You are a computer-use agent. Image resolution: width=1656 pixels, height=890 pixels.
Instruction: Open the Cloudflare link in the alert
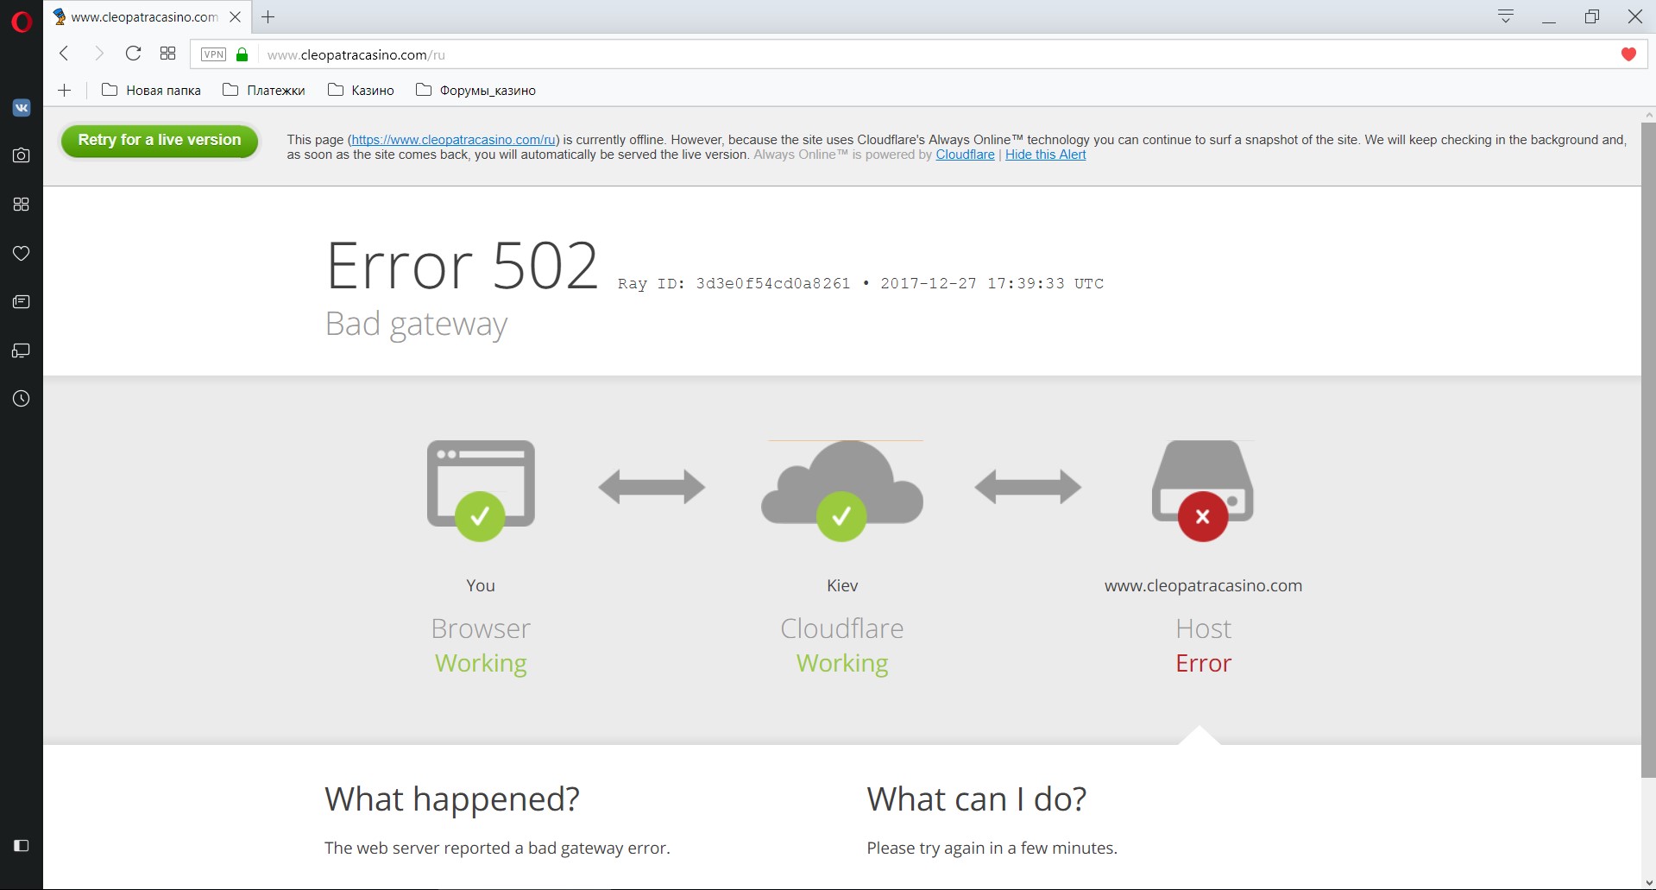965,155
